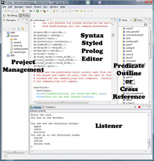
Task: Open the Run configurations dropdown arrow
Action: [41, 11]
